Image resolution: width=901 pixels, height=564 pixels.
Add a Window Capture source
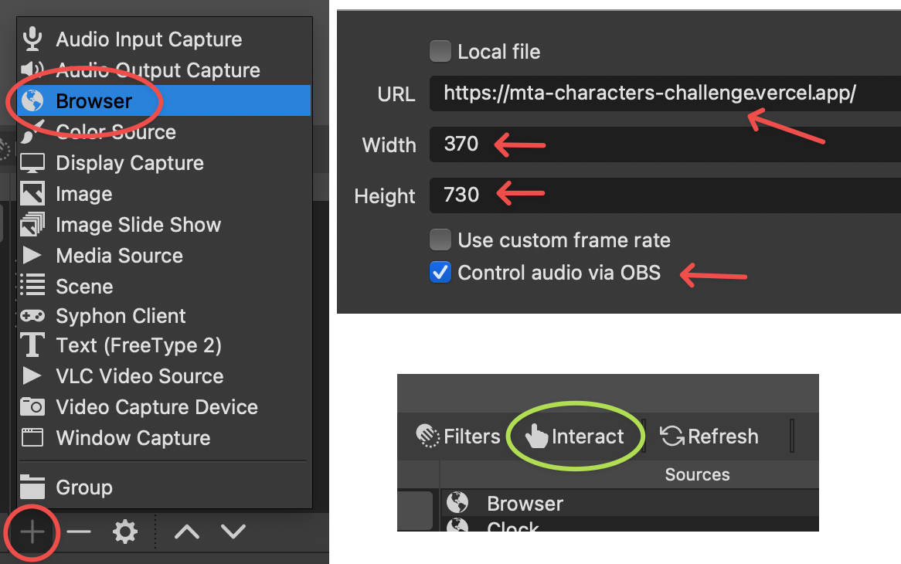(x=165, y=437)
